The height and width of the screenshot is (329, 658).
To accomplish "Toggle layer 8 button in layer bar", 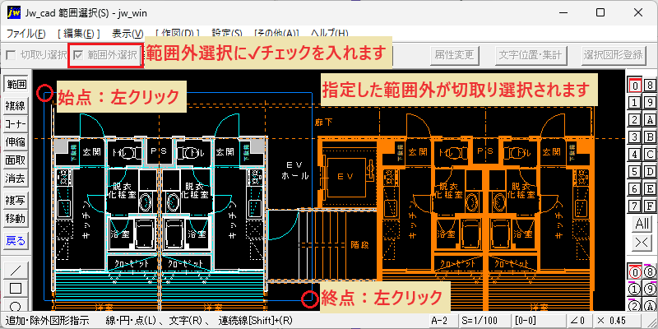I will coord(650,86).
